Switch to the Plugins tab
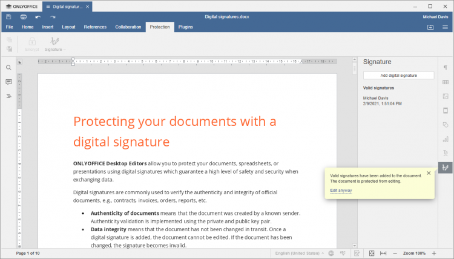This screenshot has width=454, height=259. point(186,27)
